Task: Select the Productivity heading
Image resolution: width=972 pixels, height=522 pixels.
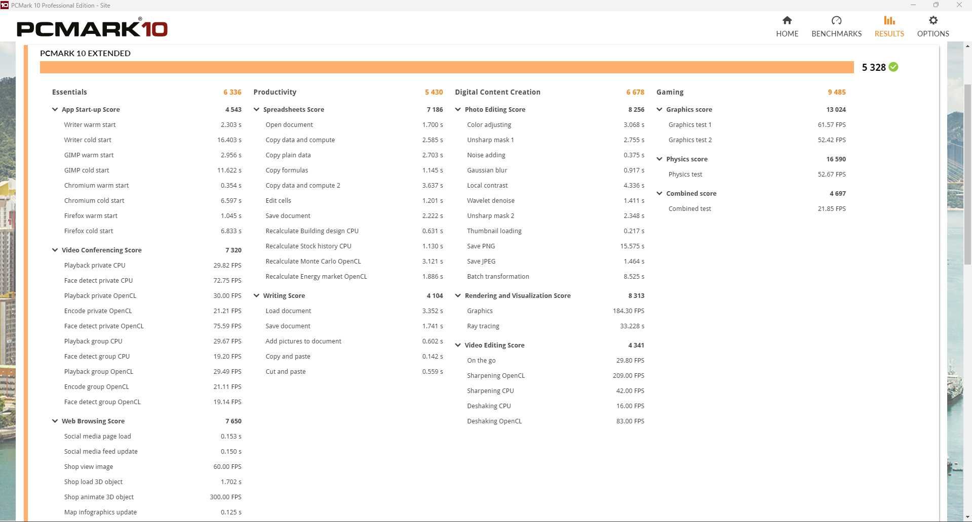Action: pyautogui.click(x=275, y=92)
